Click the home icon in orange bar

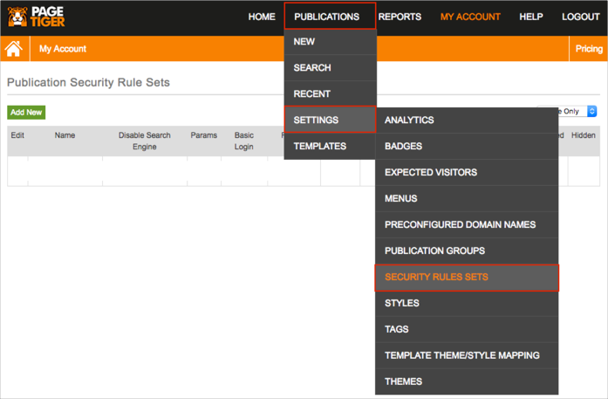tap(14, 49)
